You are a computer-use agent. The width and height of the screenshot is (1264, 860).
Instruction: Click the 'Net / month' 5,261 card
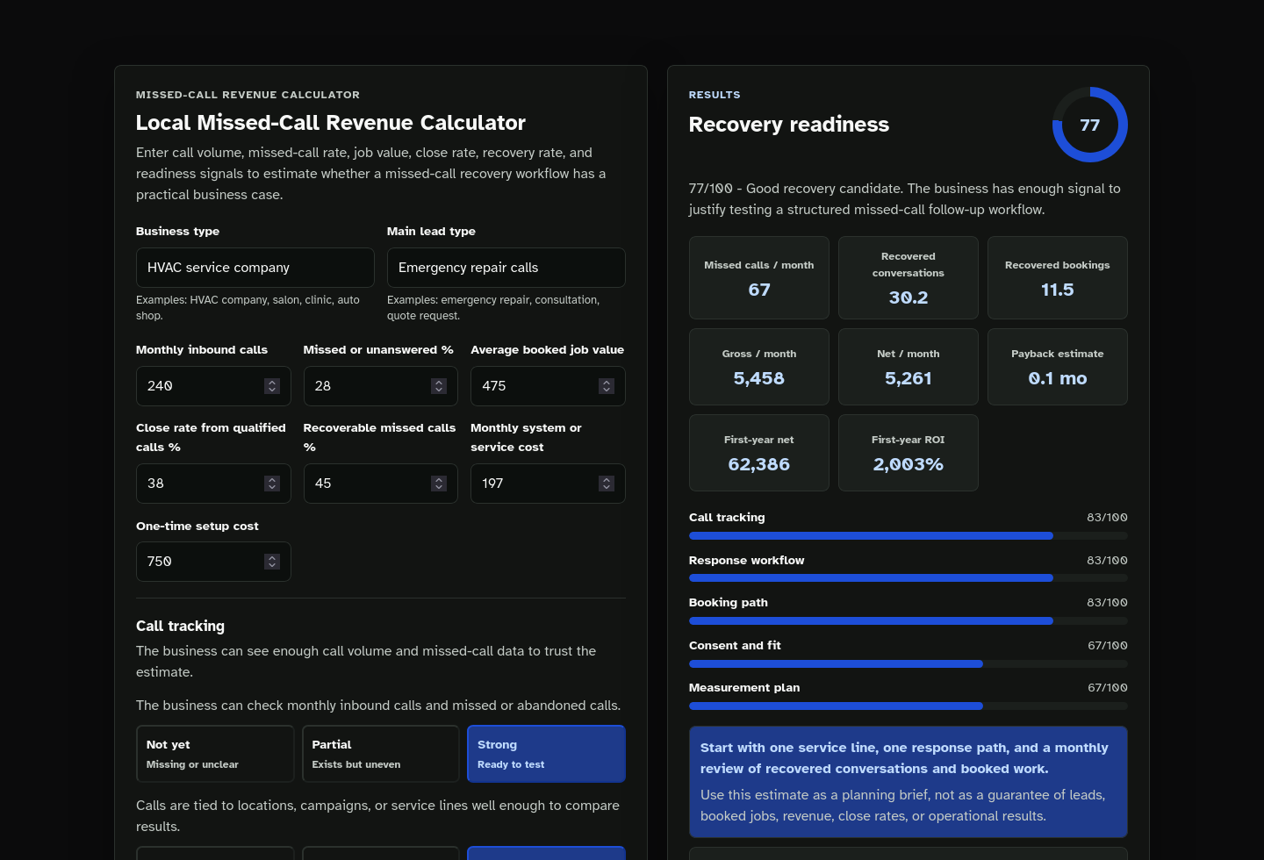[908, 367]
